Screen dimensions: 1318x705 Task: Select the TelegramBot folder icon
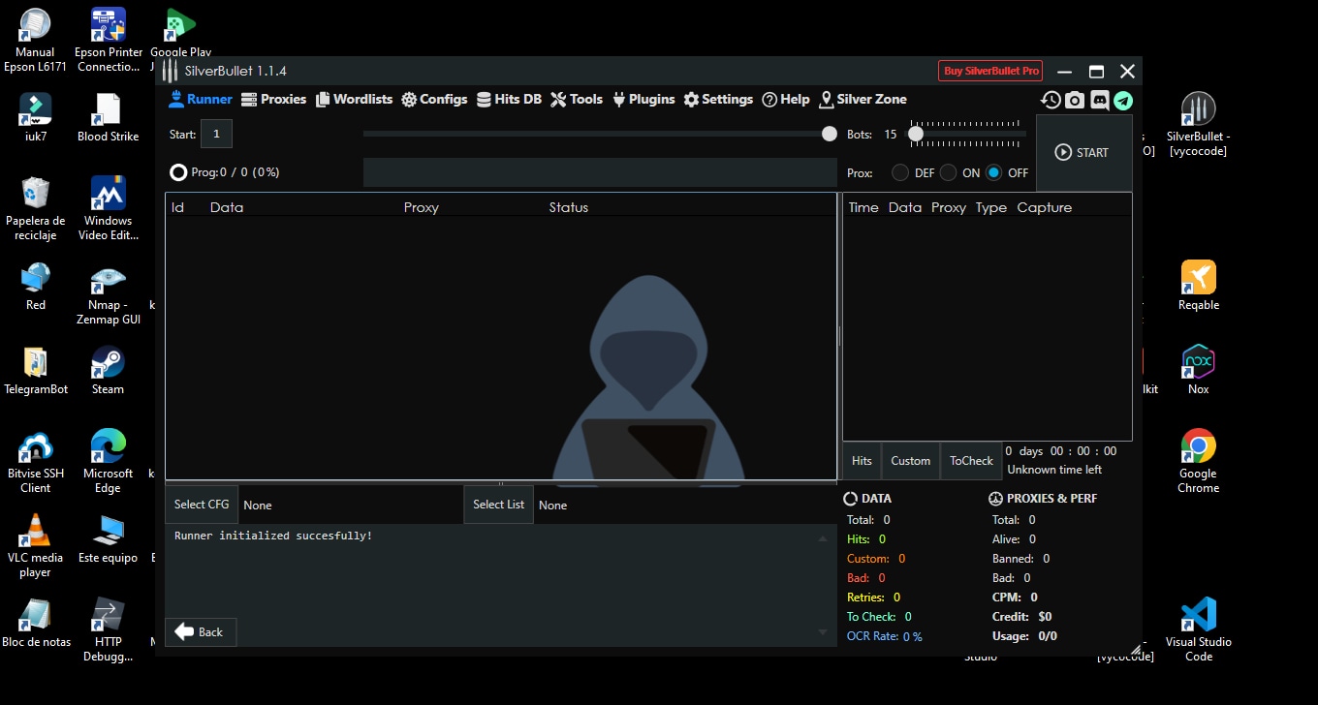pyautogui.click(x=36, y=370)
